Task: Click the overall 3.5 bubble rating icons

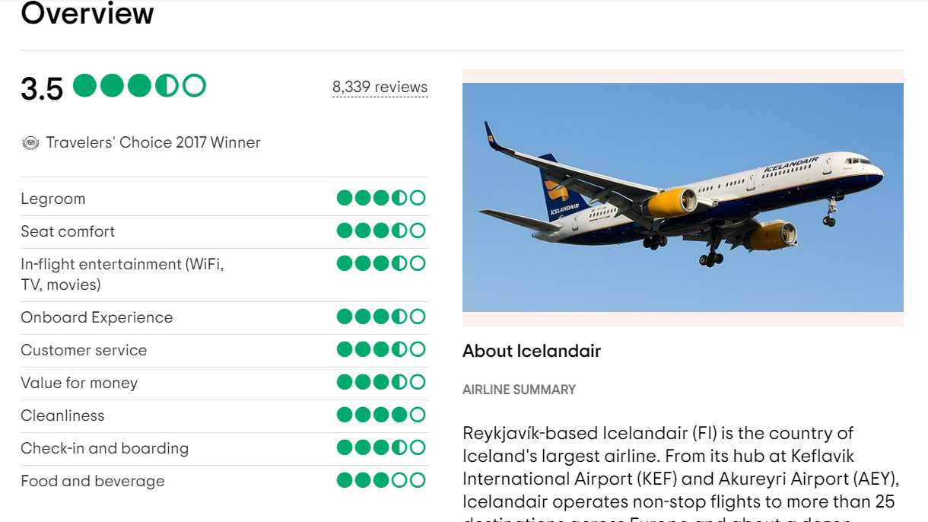Action: 139,85
